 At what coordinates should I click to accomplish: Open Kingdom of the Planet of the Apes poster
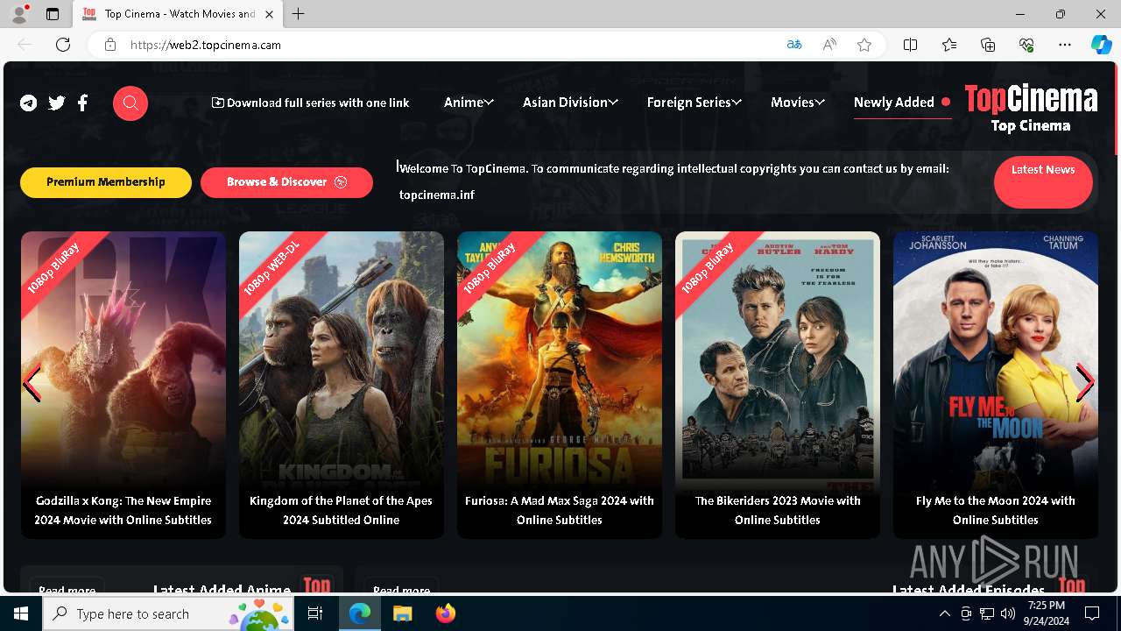pyautogui.click(x=342, y=385)
